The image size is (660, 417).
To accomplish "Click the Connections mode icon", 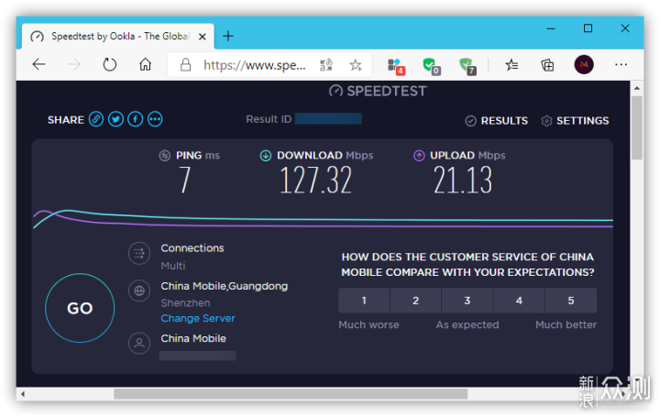I will point(139,253).
